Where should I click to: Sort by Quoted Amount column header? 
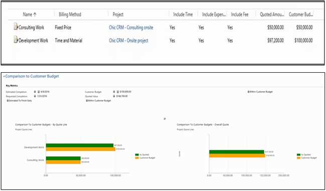tap(272, 15)
